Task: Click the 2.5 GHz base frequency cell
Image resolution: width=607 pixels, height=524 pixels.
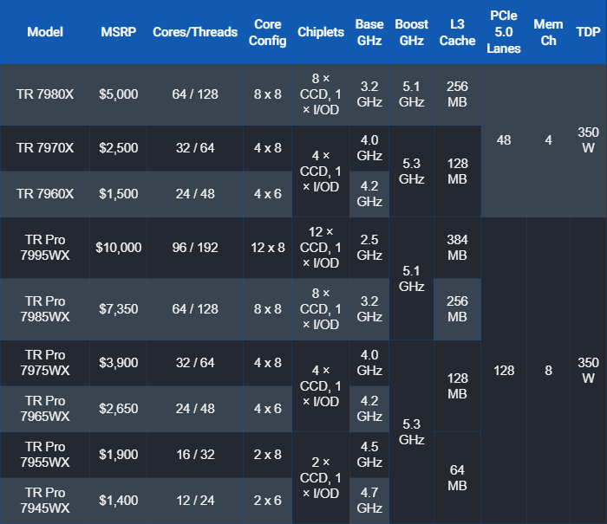Action: (369, 248)
